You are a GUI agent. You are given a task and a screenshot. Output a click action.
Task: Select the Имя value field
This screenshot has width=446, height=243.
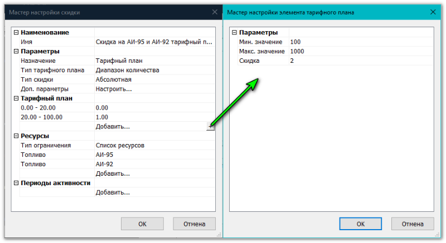point(153,42)
